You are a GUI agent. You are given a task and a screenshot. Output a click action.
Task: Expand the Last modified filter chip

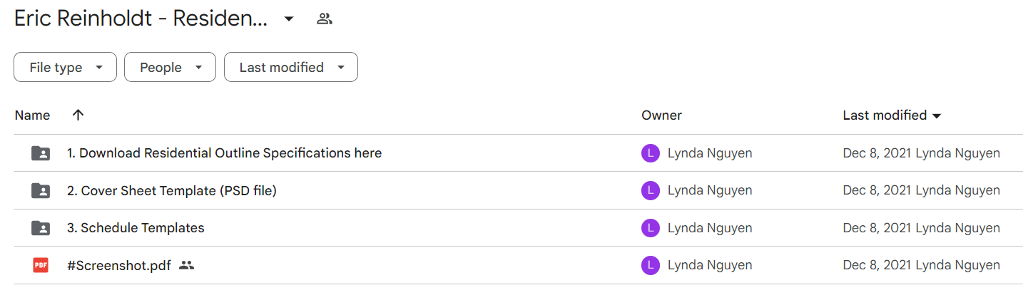[x=291, y=68]
